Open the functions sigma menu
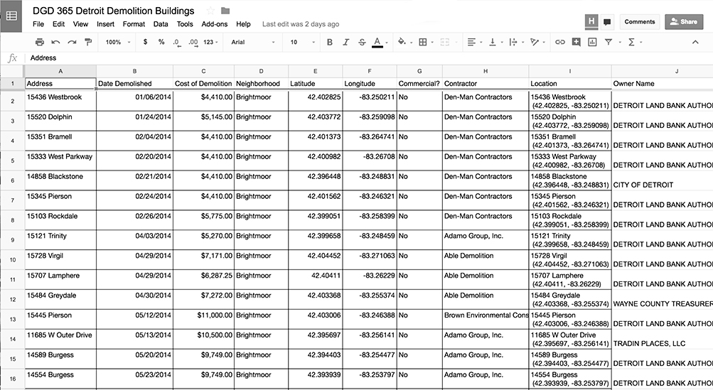Viewport: 713px width, 390px height. click(634, 42)
